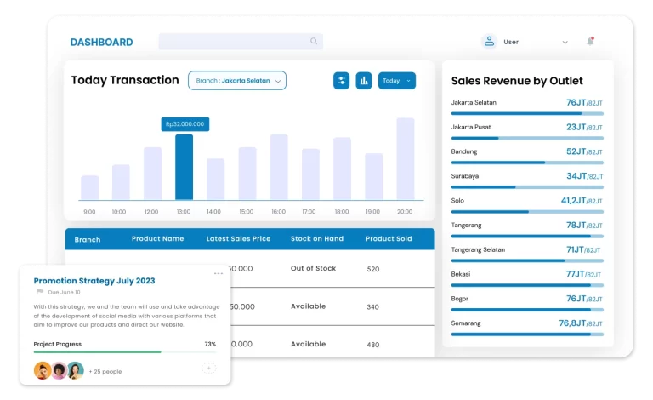Open the Today period dropdown

[x=397, y=81]
